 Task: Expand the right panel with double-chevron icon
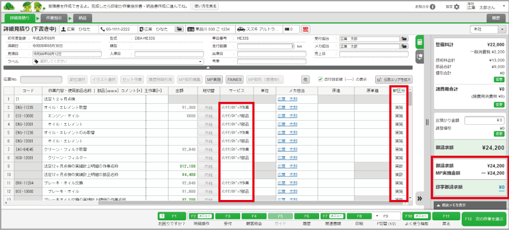(x=420, y=198)
